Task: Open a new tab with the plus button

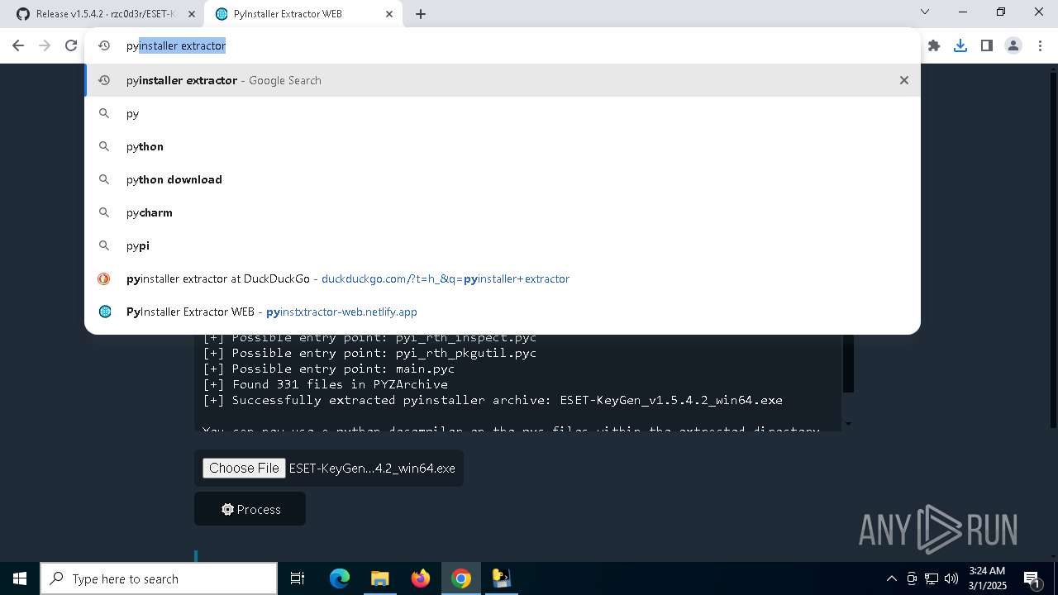Action: pyautogui.click(x=421, y=14)
